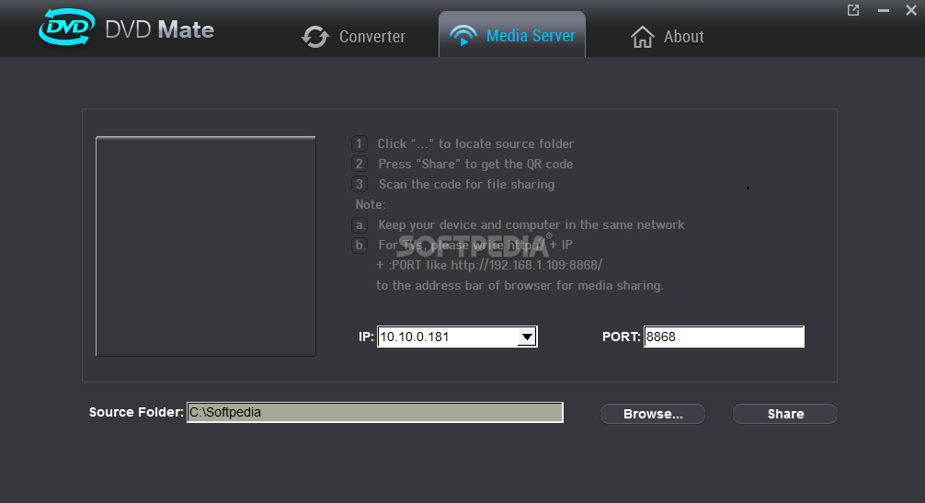
Task: Click the Converter refresh arrows icon
Action: (x=315, y=37)
